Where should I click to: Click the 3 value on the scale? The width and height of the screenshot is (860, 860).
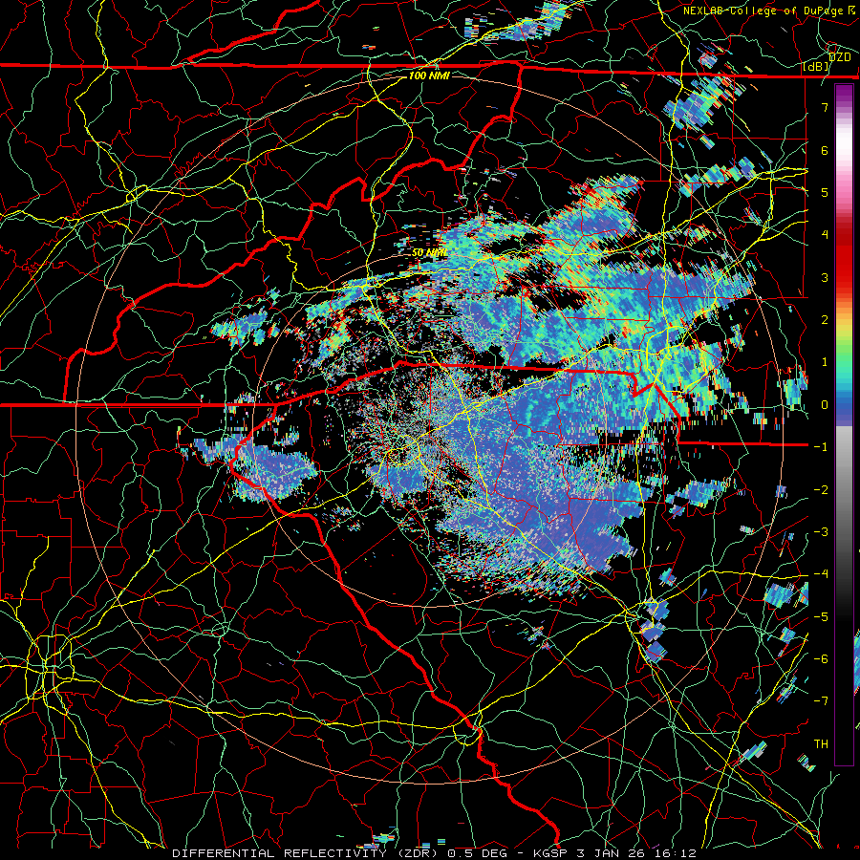coord(824,277)
